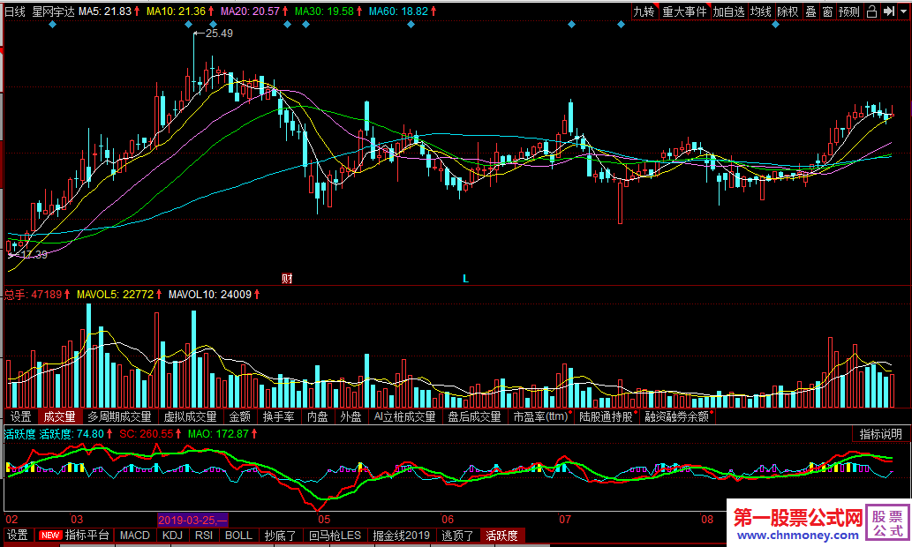Click the blue L marker
This screenshot has height=547, width=912.
pos(465,279)
